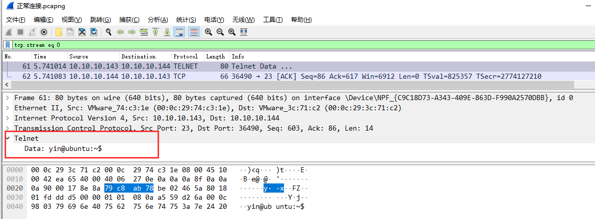Toggle auto-scroll during live capture

point(179,32)
